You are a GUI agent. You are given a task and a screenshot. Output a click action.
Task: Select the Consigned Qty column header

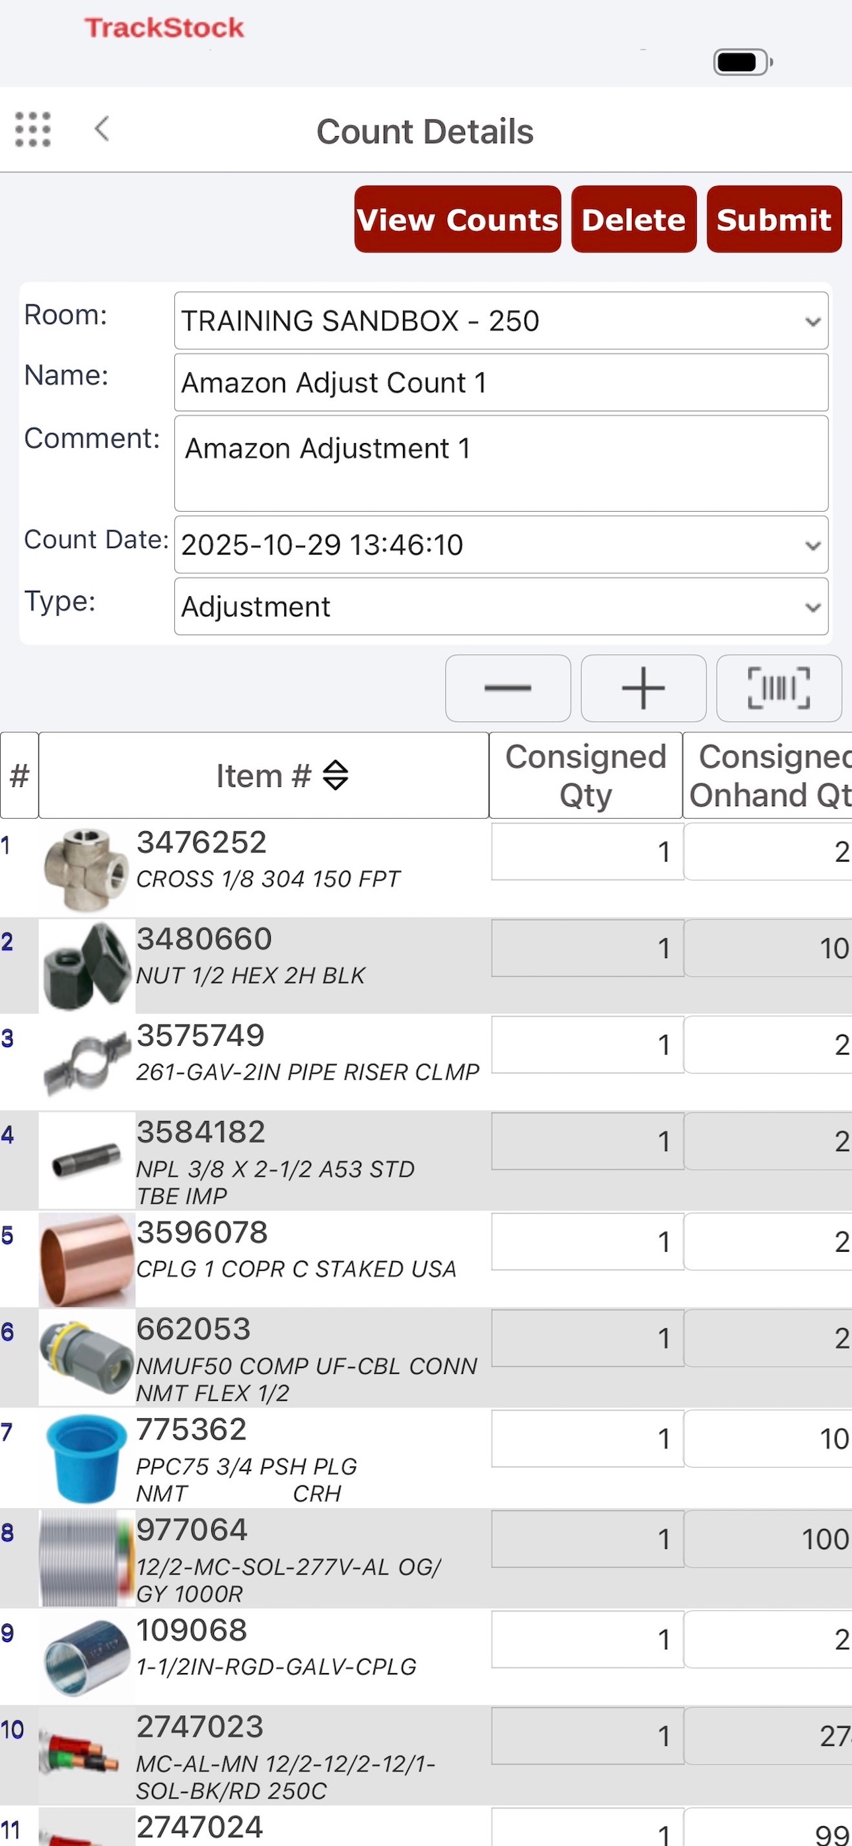click(x=586, y=775)
